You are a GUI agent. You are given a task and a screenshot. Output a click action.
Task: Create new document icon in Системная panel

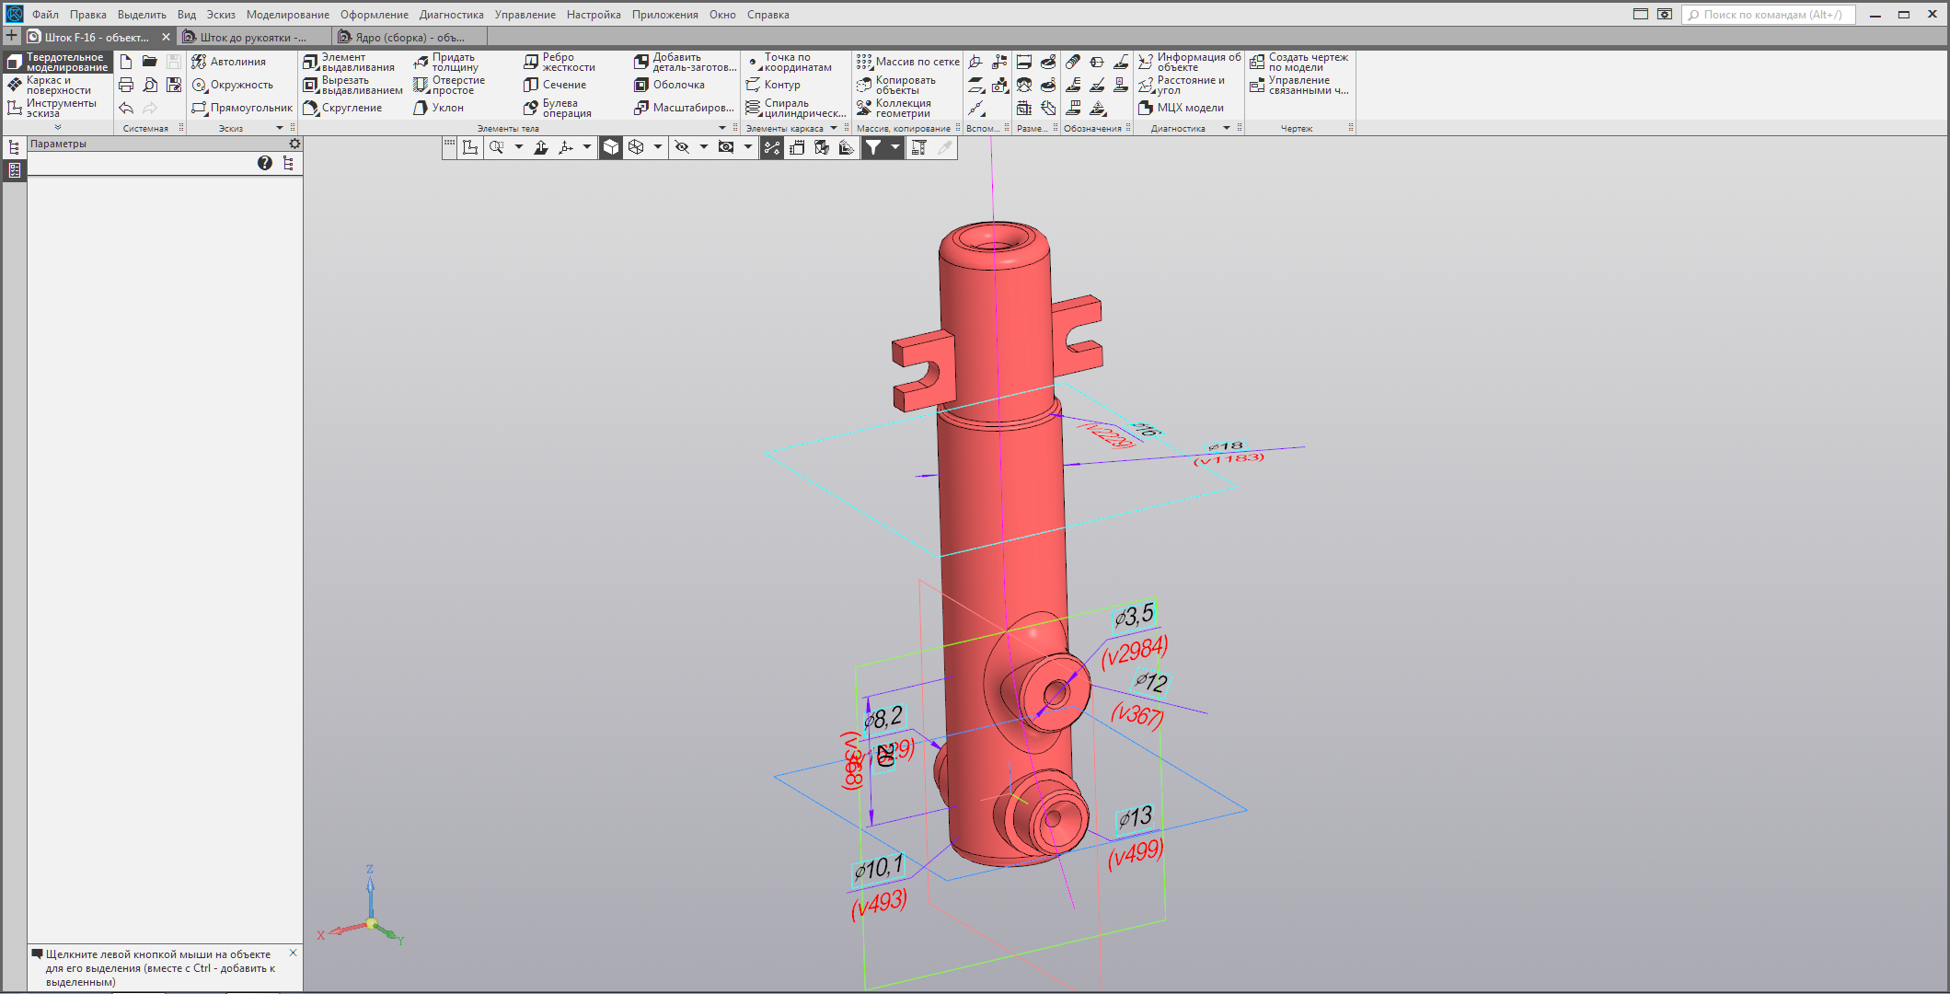click(126, 62)
